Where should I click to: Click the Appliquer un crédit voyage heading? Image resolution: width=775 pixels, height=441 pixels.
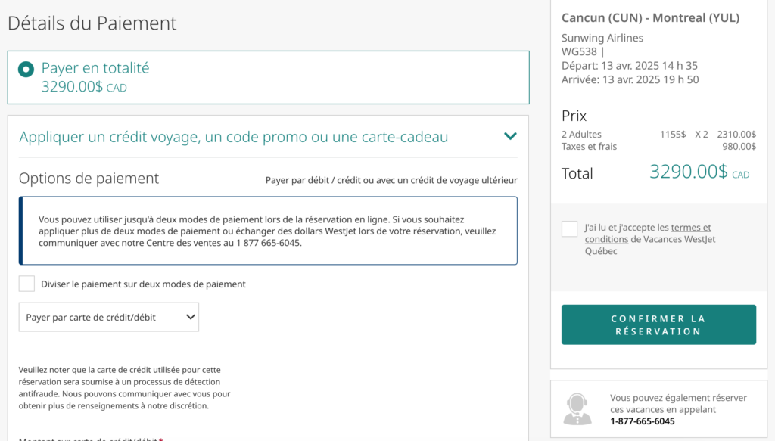point(233,137)
